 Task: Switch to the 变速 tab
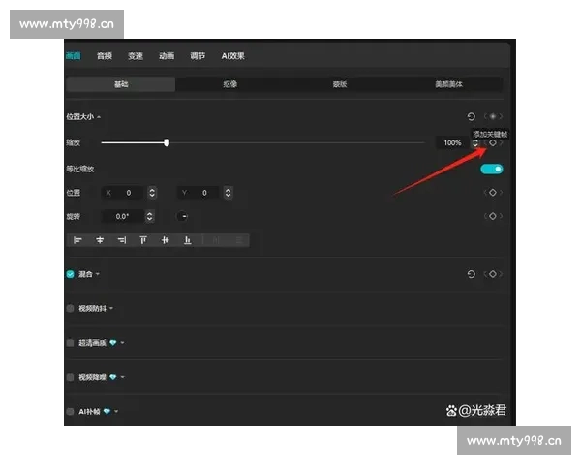[x=136, y=56]
